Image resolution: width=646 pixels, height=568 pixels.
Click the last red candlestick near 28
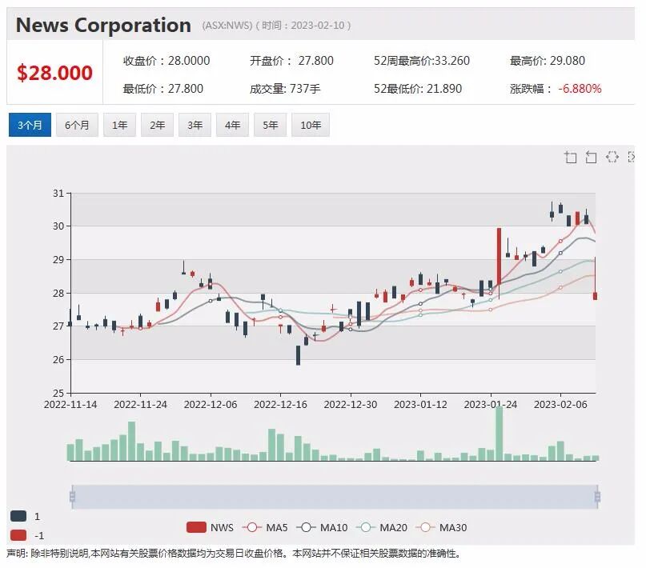point(595,296)
